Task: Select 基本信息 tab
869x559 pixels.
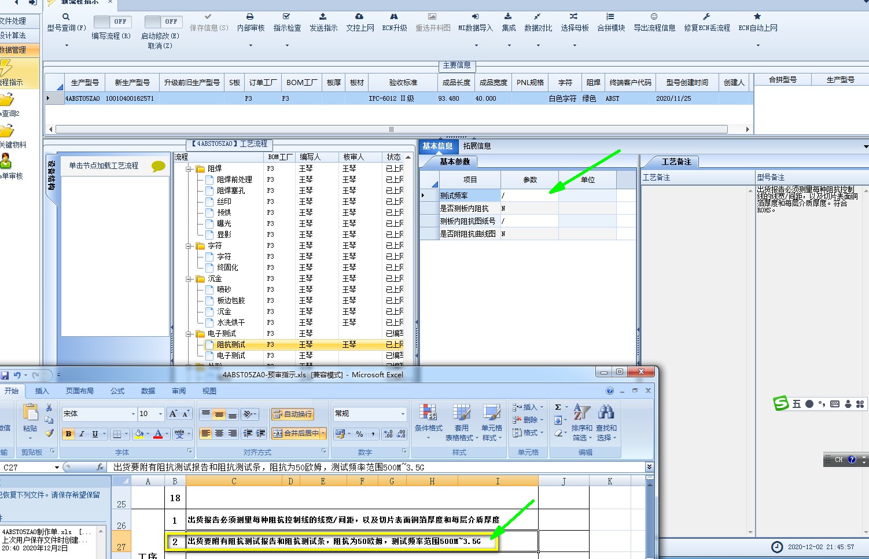Action: 437,146
